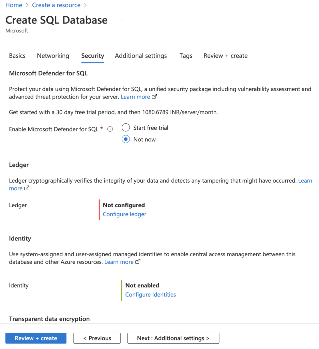Screen dimensions: 319x349
Task: Click Create a resource breadcrumb link
Action: coord(56,5)
